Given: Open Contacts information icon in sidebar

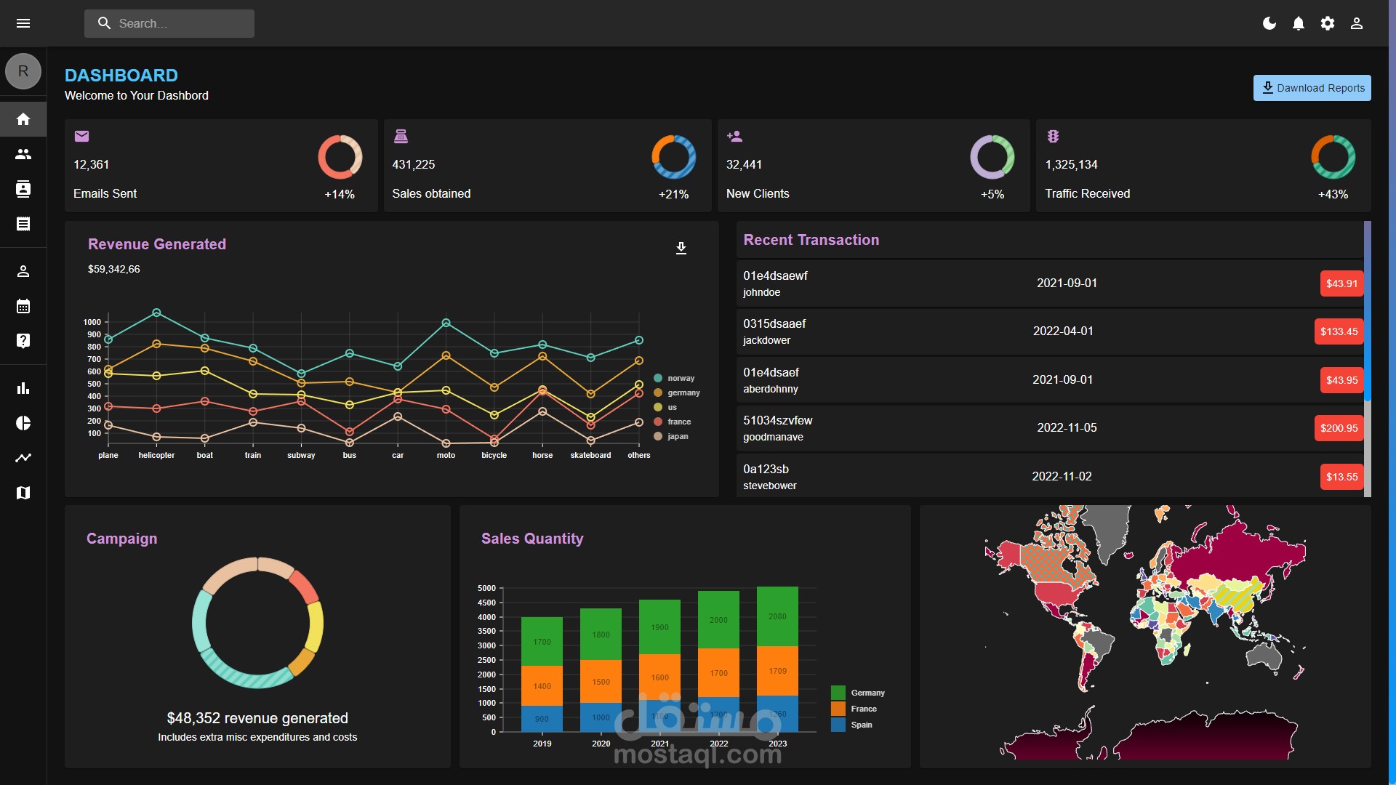Looking at the screenshot, I should pos(23,189).
